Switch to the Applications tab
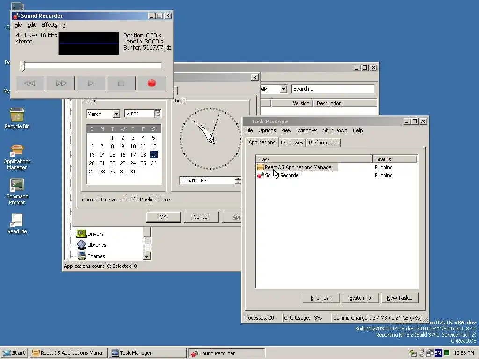This screenshot has width=479, height=359. (x=262, y=142)
